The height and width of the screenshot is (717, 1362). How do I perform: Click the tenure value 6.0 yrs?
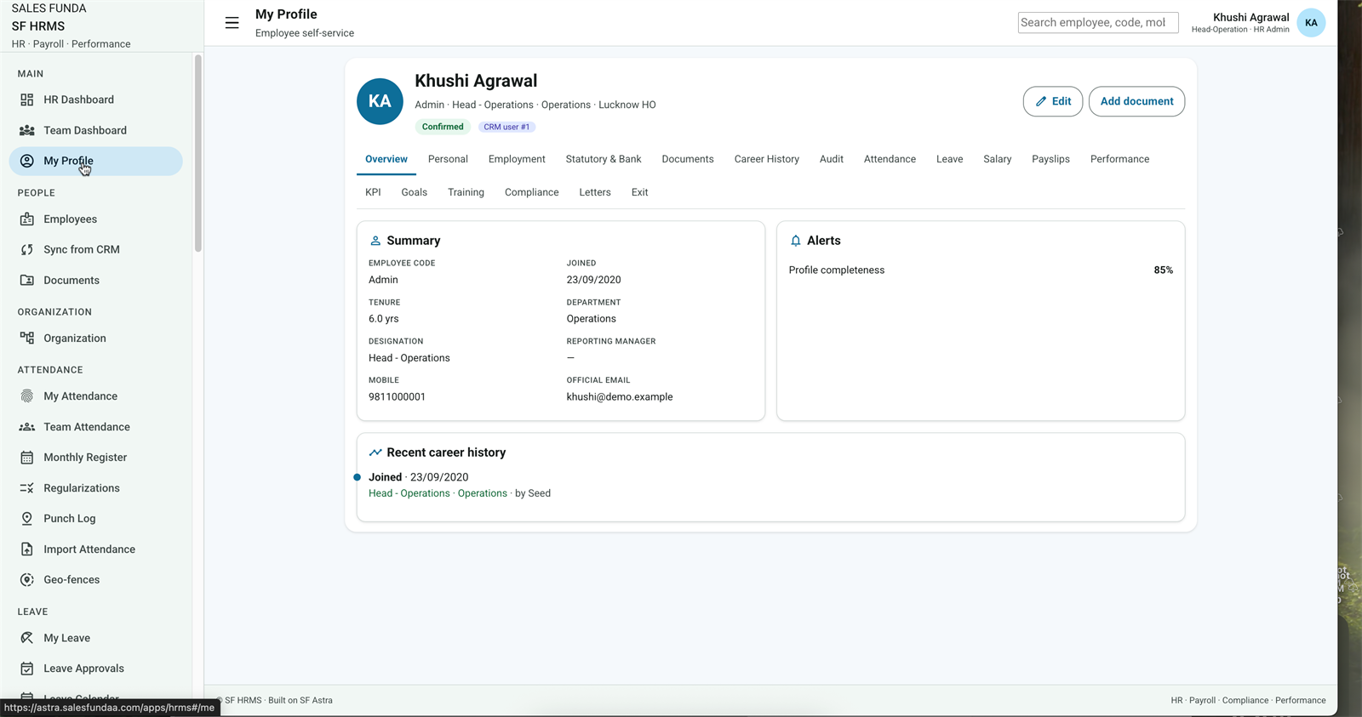(384, 319)
